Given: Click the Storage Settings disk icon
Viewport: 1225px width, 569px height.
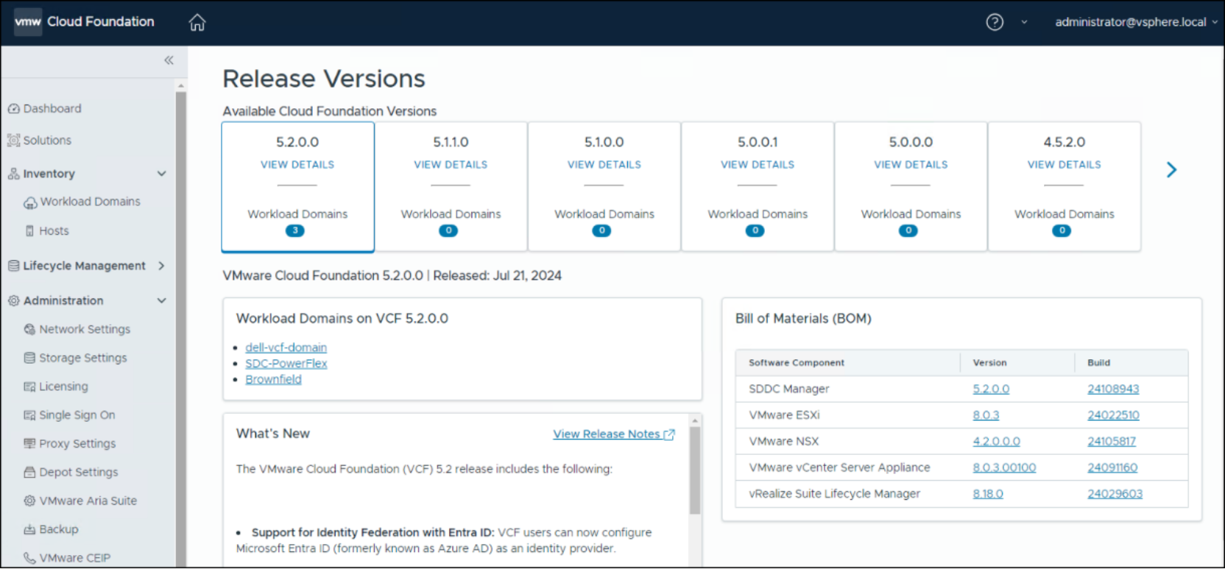Looking at the screenshot, I should pyautogui.click(x=29, y=358).
